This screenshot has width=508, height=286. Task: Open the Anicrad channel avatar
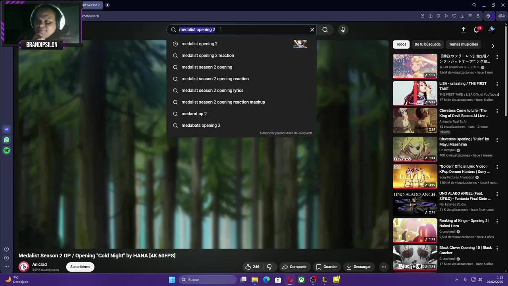click(x=24, y=267)
